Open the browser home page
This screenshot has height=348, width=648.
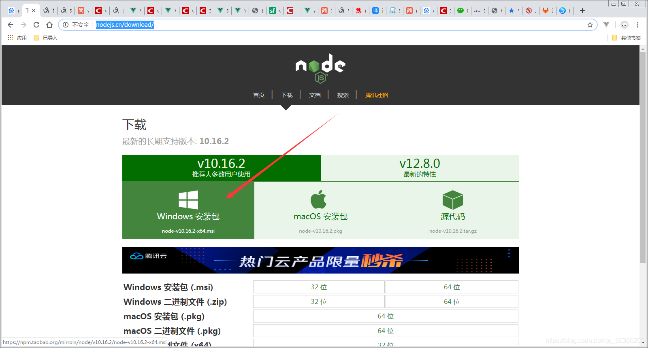49,25
